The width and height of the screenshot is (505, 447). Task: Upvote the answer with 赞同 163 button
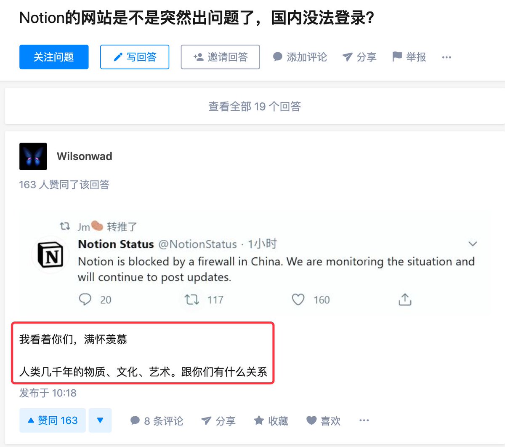53,420
